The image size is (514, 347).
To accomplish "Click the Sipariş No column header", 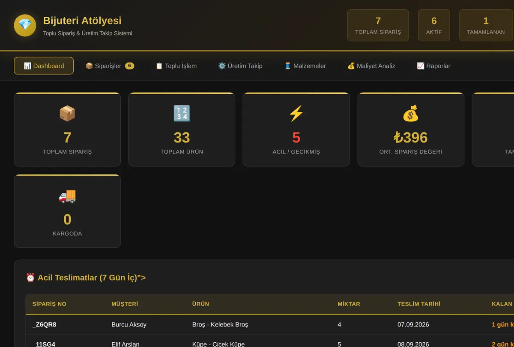I will [x=49, y=304].
